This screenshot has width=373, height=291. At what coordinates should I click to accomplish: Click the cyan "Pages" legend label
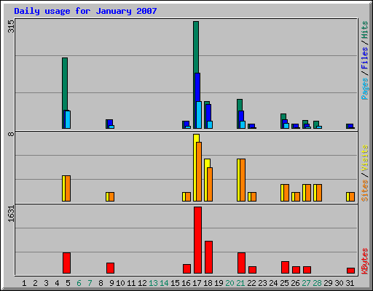pyautogui.click(x=365, y=89)
